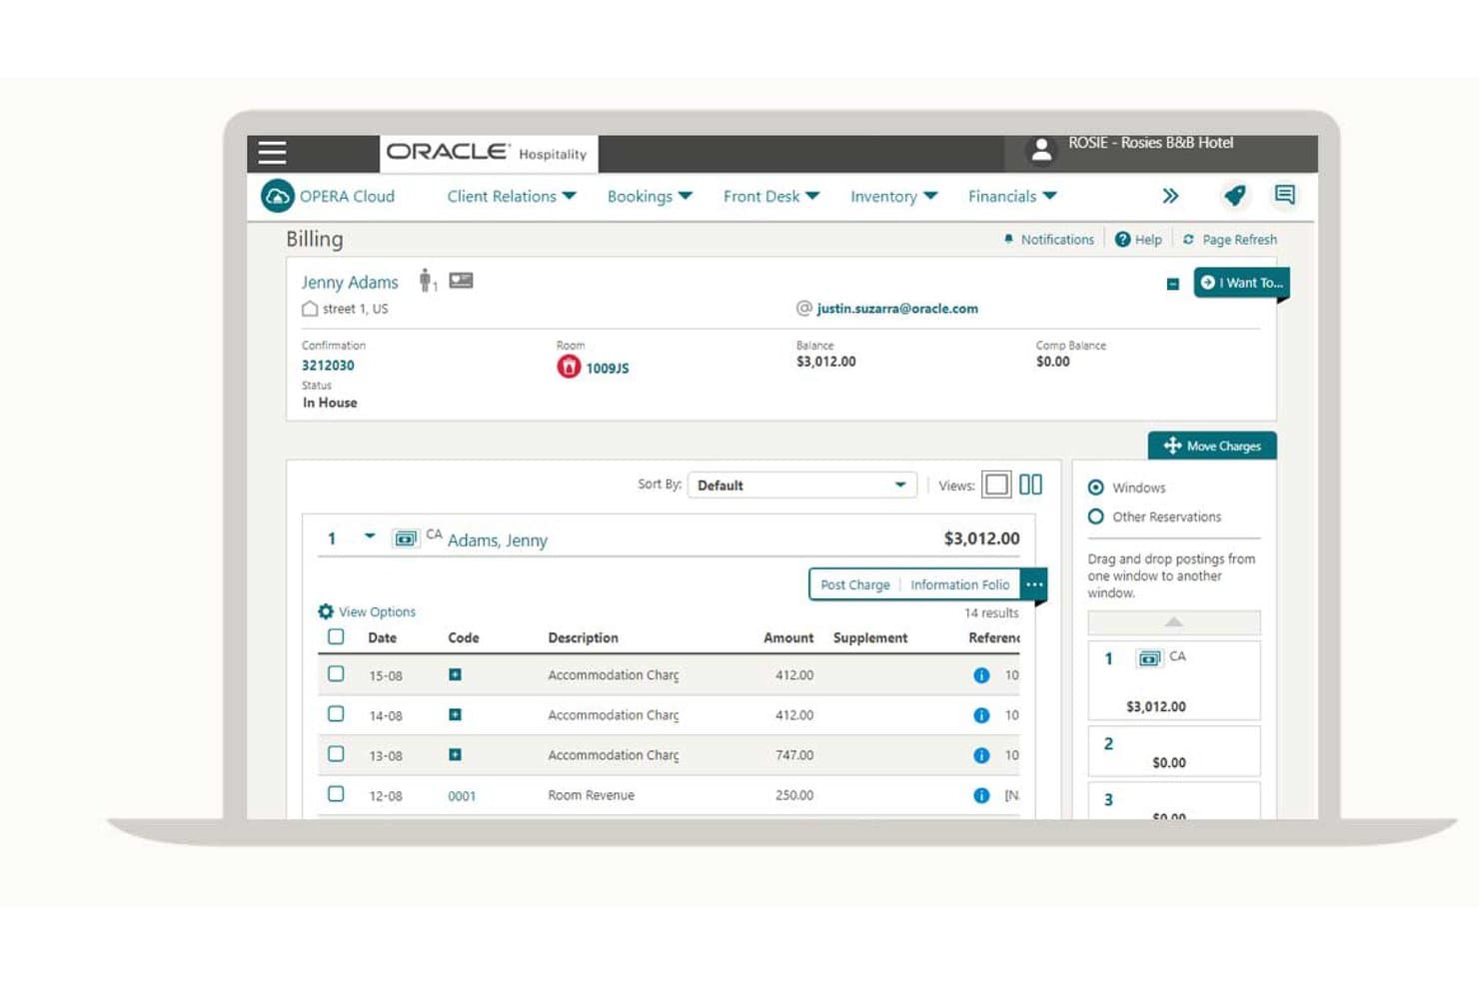Open confirmation number 3212030 link

(x=328, y=366)
